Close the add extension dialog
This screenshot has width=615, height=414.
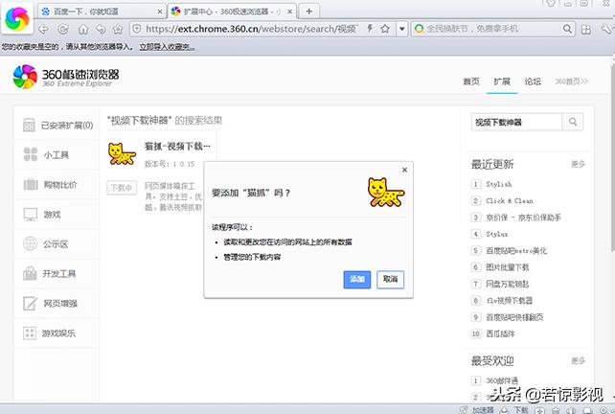tap(404, 170)
